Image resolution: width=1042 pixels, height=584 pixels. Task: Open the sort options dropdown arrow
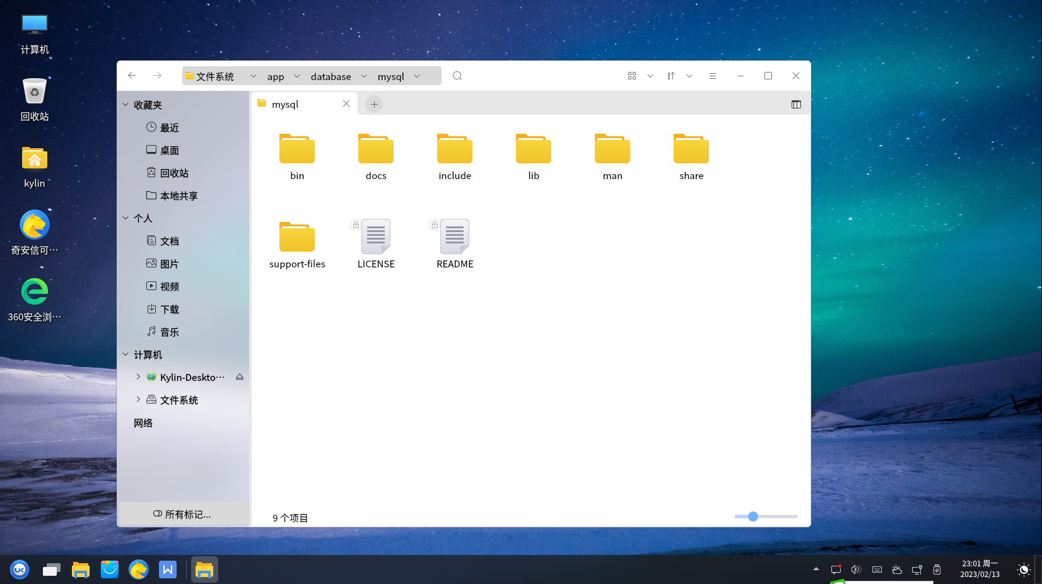pos(689,76)
